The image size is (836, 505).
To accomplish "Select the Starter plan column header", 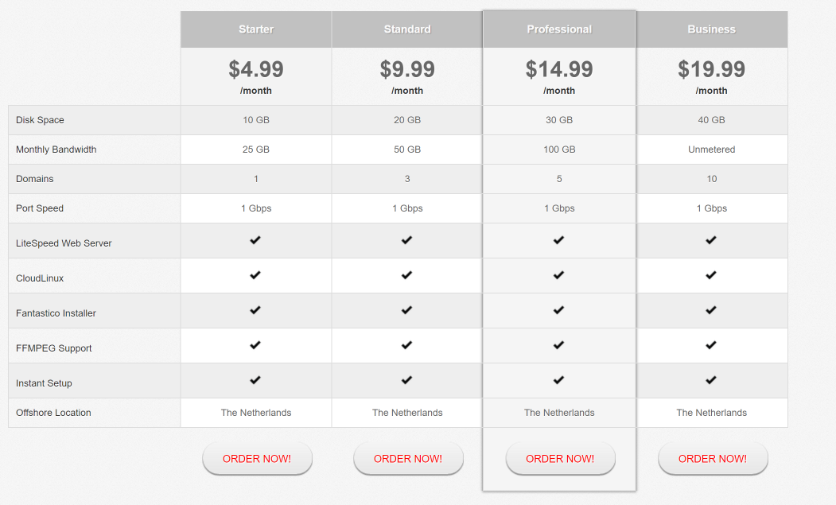I will (255, 29).
